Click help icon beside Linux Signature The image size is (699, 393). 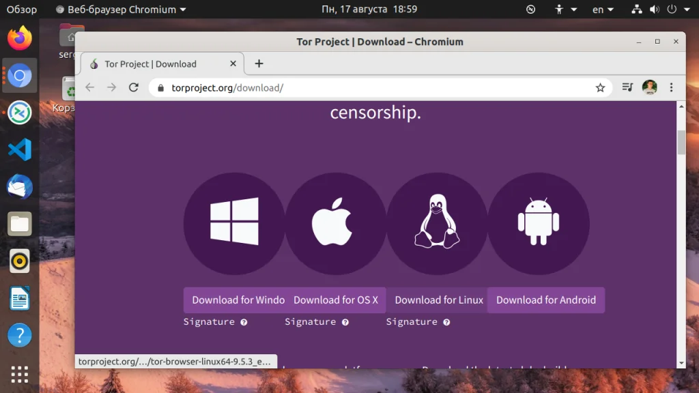coord(446,322)
